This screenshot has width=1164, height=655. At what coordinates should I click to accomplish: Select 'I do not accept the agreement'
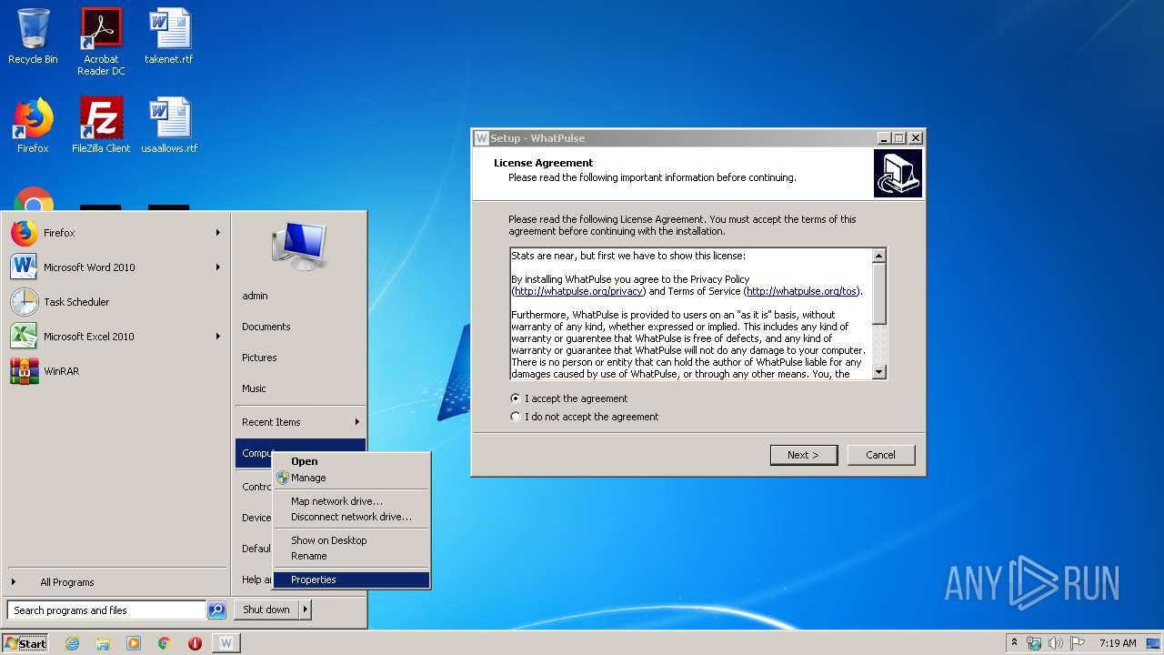[x=516, y=417]
